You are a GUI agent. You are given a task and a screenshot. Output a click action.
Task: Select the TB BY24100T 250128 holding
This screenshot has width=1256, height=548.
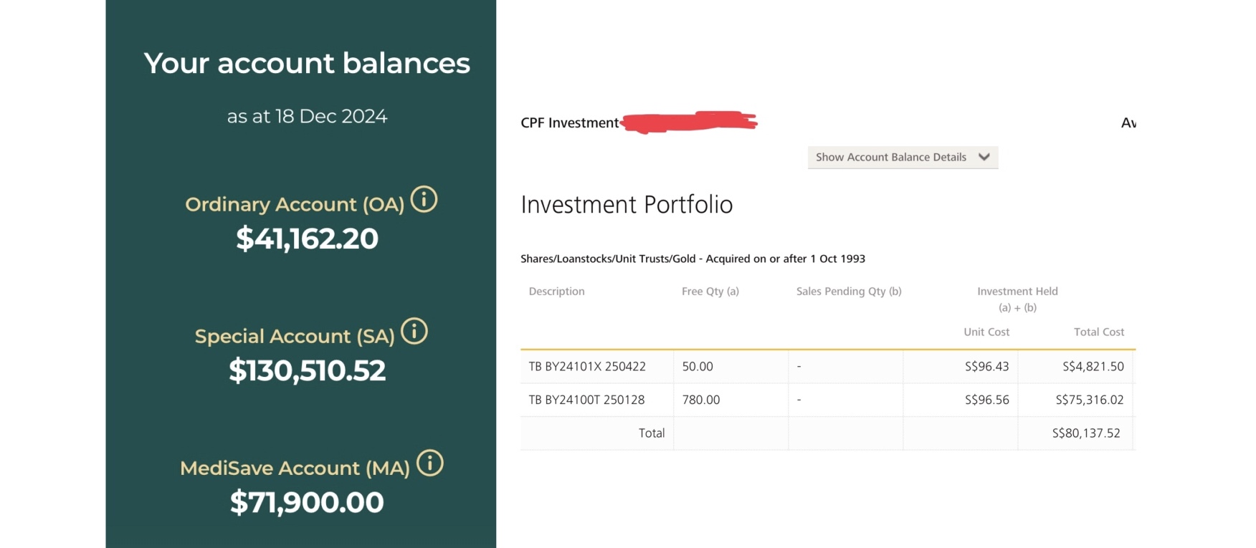(586, 400)
